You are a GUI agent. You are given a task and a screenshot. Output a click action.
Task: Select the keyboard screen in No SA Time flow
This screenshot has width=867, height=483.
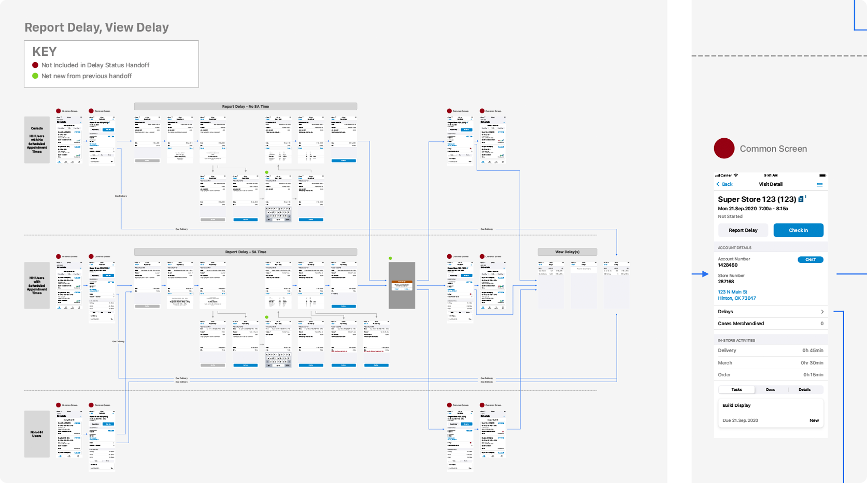click(x=278, y=199)
